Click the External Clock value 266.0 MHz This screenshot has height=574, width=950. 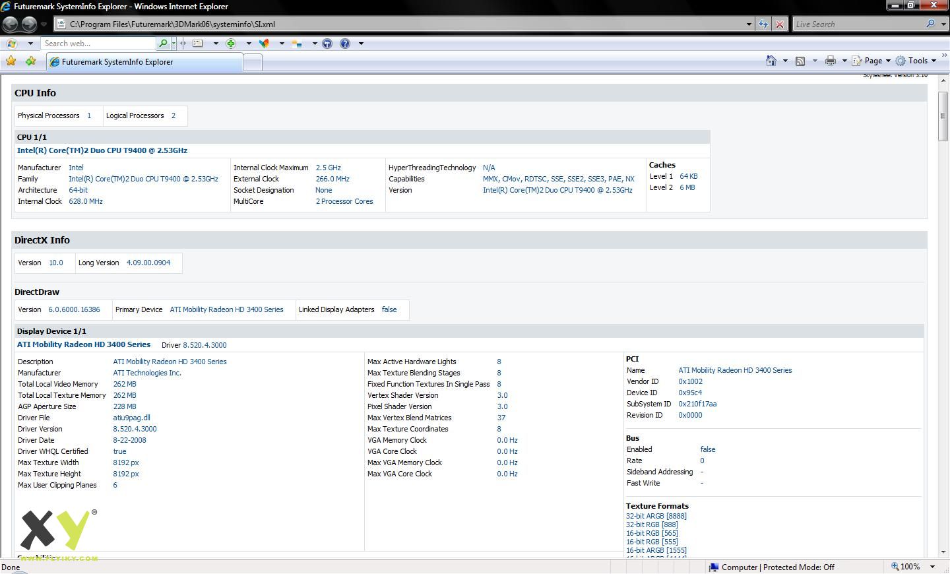[x=332, y=179]
